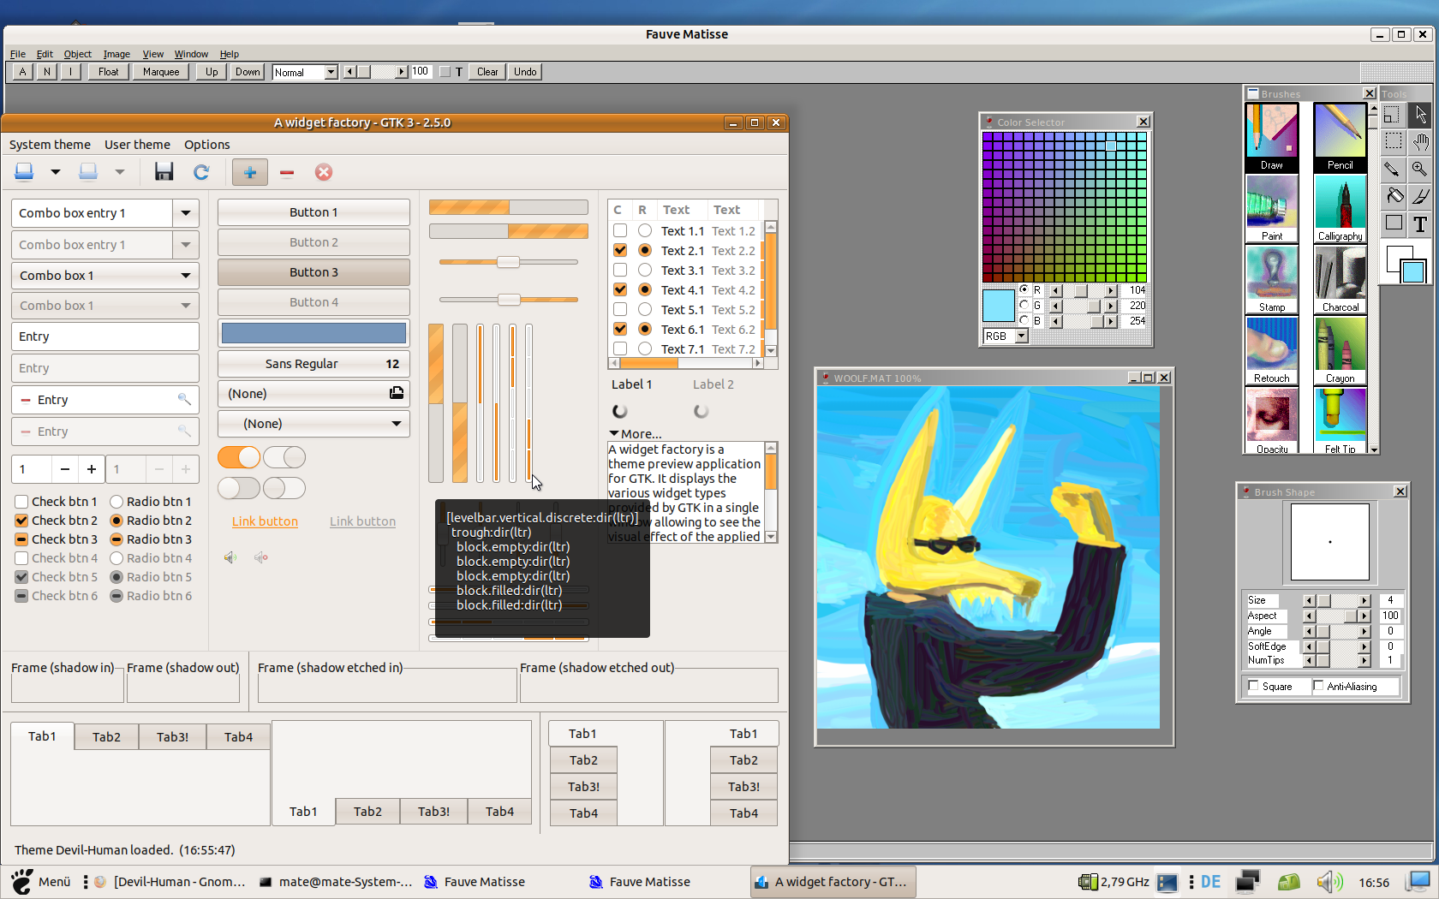Turn off the orange enabled switch

pos(239,457)
